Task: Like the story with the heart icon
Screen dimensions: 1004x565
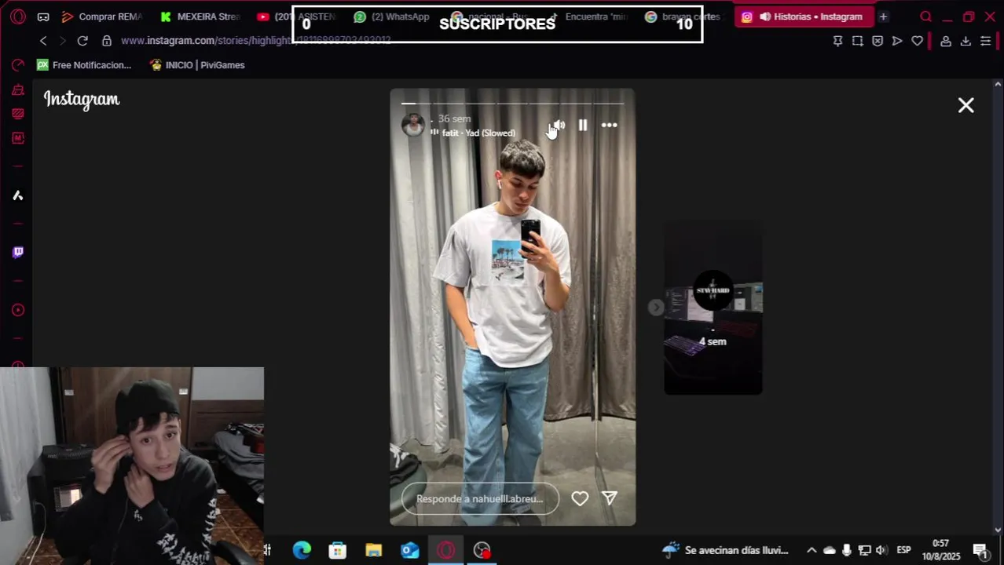Action: pyautogui.click(x=580, y=498)
